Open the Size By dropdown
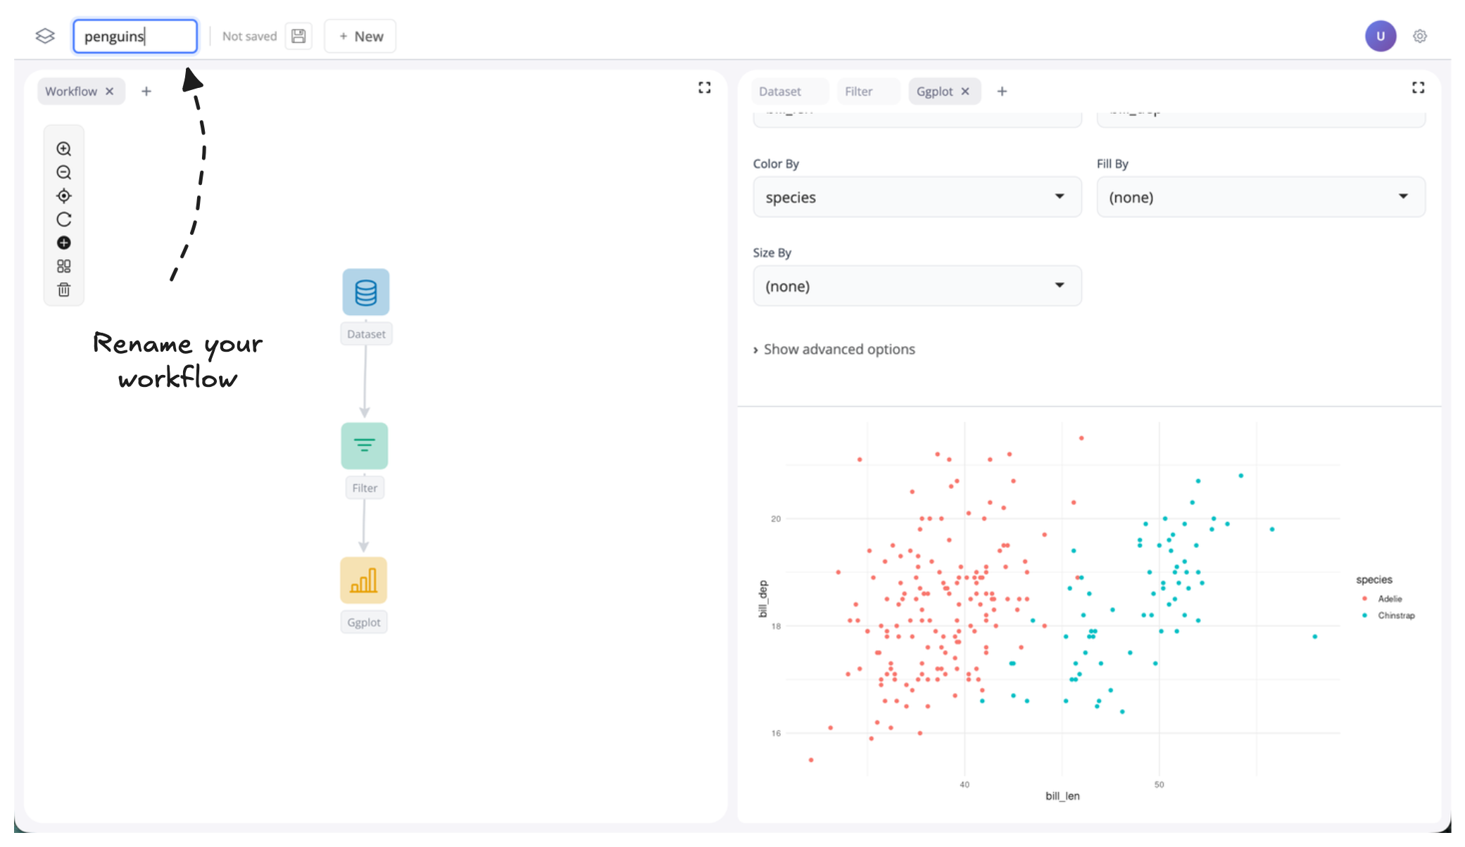The width and height of the screenshot is (1465, 847). [917, 286]
